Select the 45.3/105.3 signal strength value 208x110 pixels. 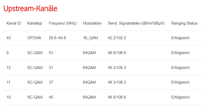point(117,68)
